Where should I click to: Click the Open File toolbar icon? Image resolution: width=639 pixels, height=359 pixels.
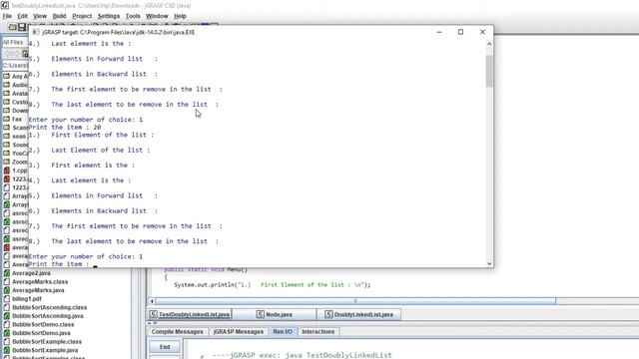12,27
